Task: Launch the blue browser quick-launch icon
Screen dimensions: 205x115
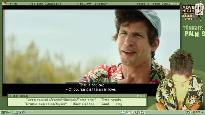Action: (24, 112)
